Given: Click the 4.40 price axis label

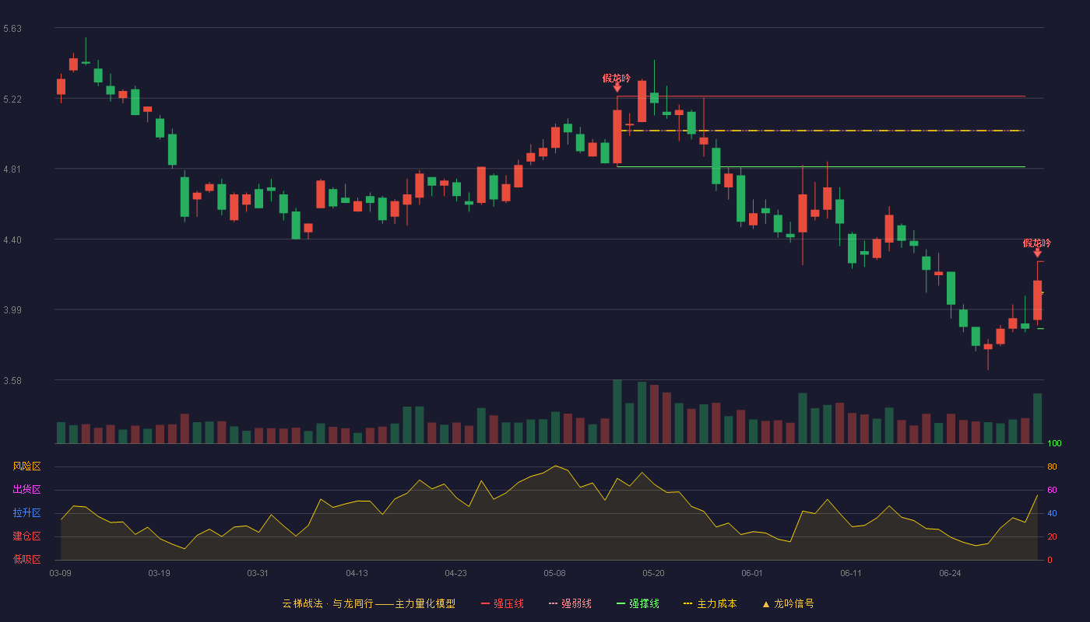Looking at the screenshot, I should [x=12, y=240].
